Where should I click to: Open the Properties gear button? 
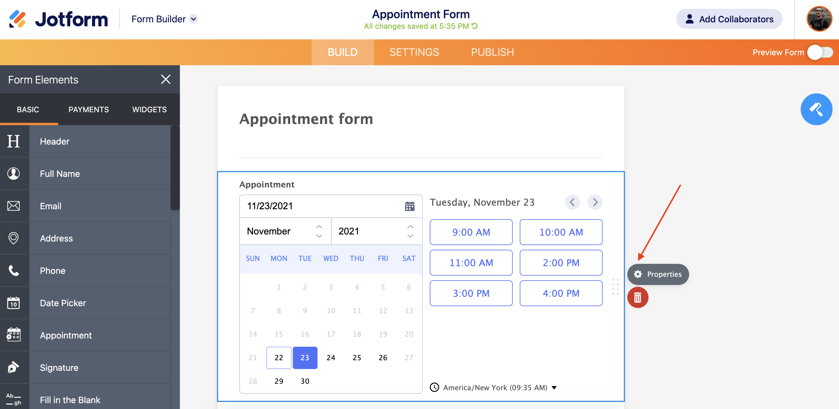pos(658,274)
